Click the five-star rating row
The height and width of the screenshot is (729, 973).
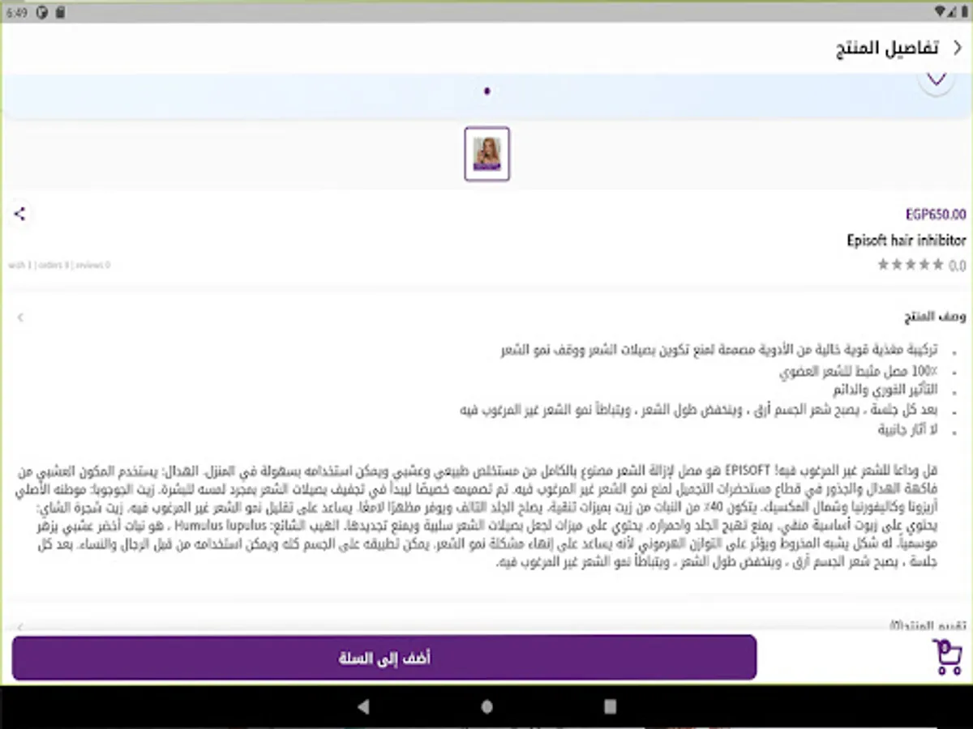[911, 264]
